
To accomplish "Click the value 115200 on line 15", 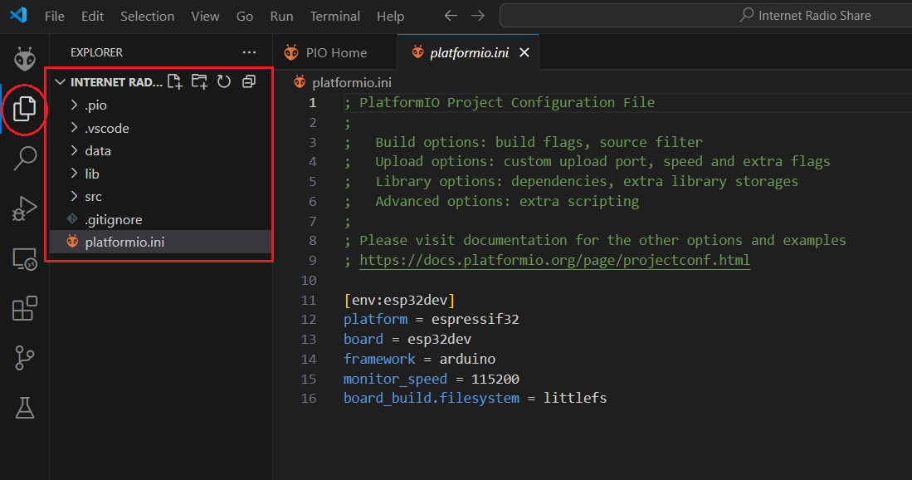I will (495, 379).
